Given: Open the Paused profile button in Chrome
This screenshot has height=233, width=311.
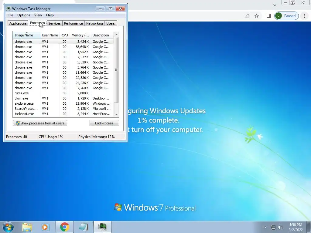Looking at the screenshot, I should [x=286, y=16].
